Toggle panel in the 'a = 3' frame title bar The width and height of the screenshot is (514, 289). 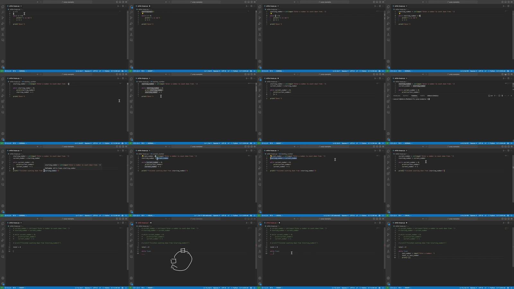click(x=120, y=2)
